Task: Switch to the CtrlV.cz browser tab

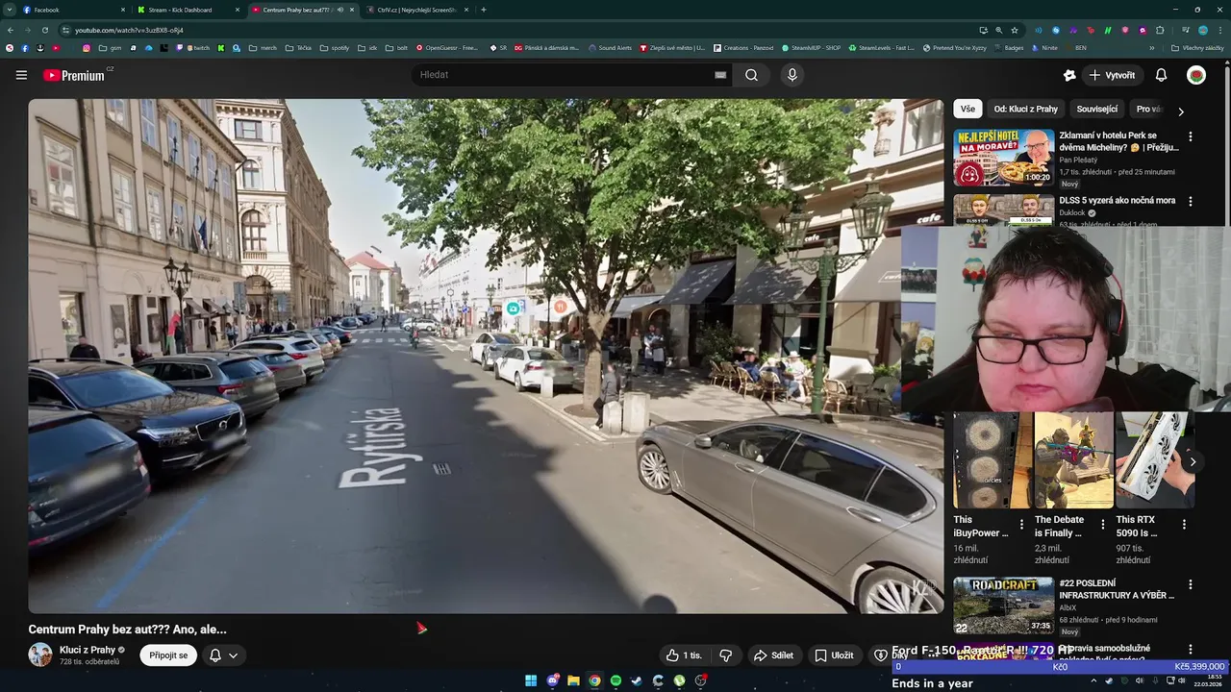Action: (416, 10)
